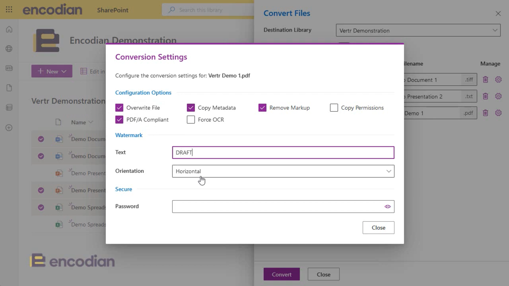Uncheck the Remove Markup checkbox

point(262,108)
